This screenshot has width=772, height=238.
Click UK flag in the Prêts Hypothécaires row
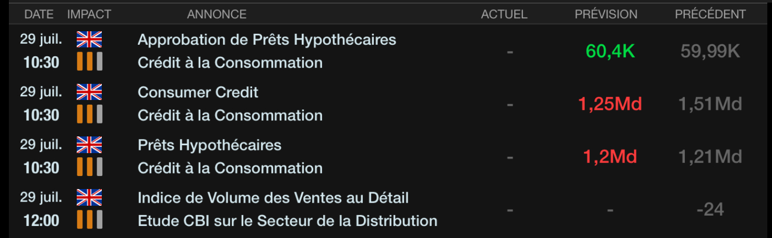coord(89,145)
